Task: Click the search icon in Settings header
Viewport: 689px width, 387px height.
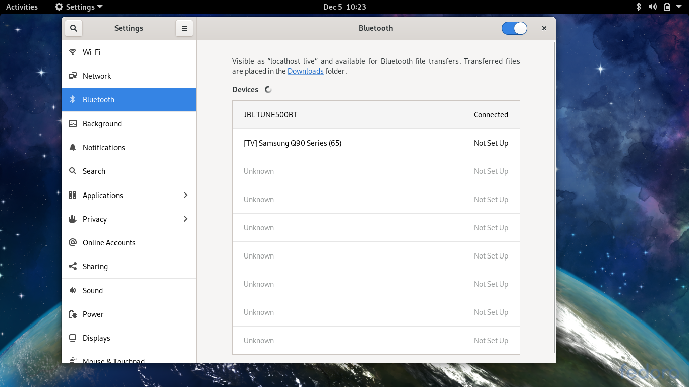Action: (x=74, y=28)
